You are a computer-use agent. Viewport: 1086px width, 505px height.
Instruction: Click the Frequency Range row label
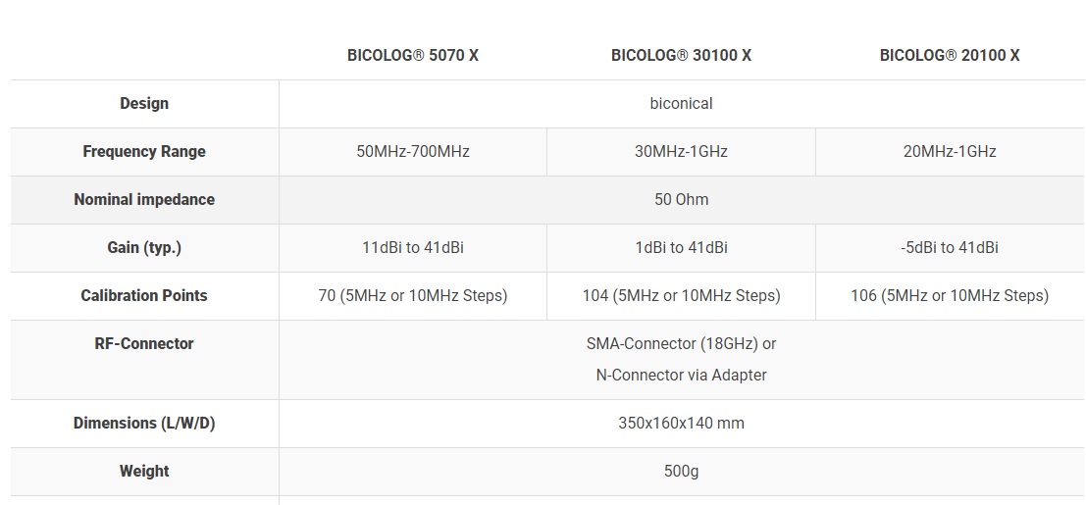click(144, 151)
